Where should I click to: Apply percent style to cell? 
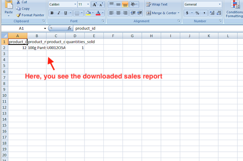click(x=197, y=13)
